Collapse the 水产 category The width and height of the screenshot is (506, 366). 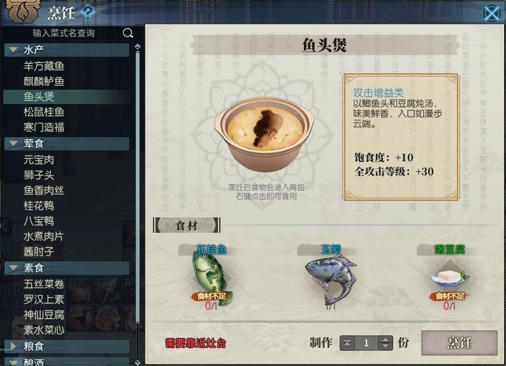(13, 50)
